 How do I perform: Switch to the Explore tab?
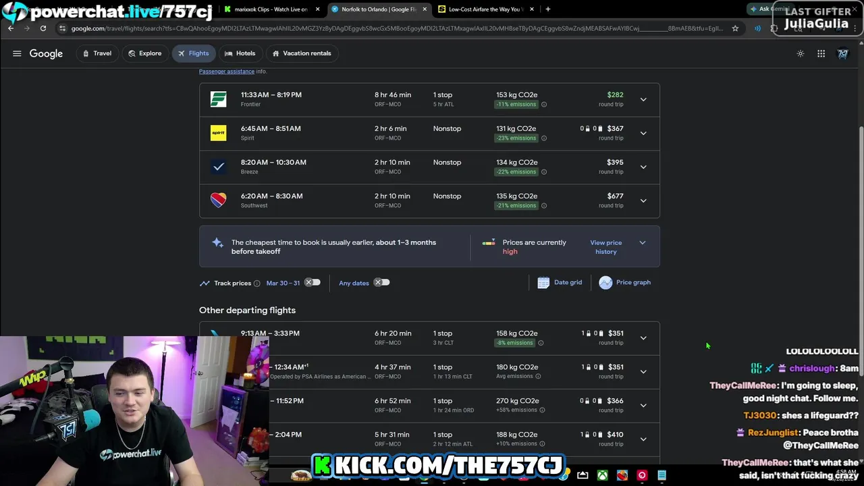(144, 53)
